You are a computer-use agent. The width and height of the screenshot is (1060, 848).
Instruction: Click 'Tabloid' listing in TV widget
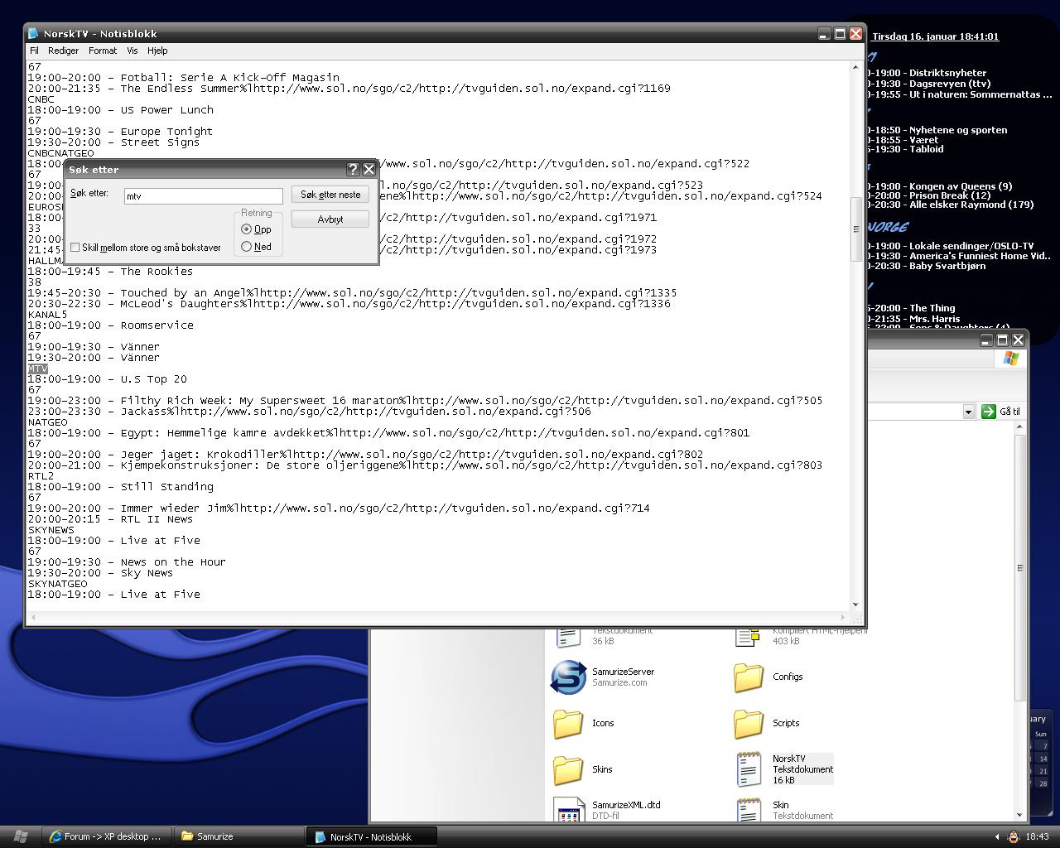927,149
